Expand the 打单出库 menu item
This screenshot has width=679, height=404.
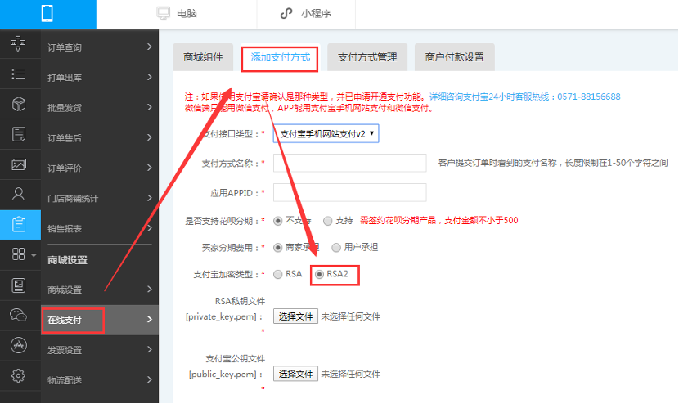tap(100, 78)
